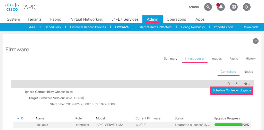Go to the Schedulers submenu
The height and width of the screenshot is (130, 264).
[x=53, y=27]
